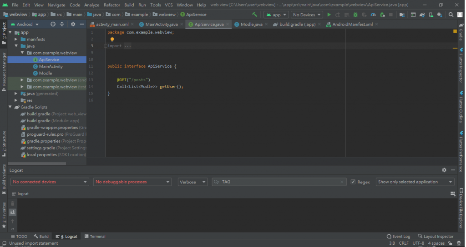
Task: Click the Stop square icon
Action: click(391, 15)
